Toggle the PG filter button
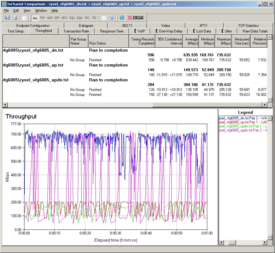The width and height of the screenshot is (275, 253). click(87, 18)
